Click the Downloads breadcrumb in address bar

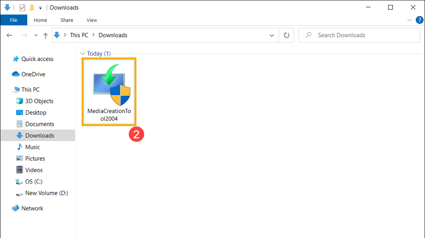113,35
